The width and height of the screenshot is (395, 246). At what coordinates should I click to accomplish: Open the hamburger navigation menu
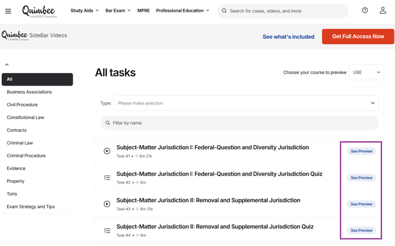click(8, 11)
